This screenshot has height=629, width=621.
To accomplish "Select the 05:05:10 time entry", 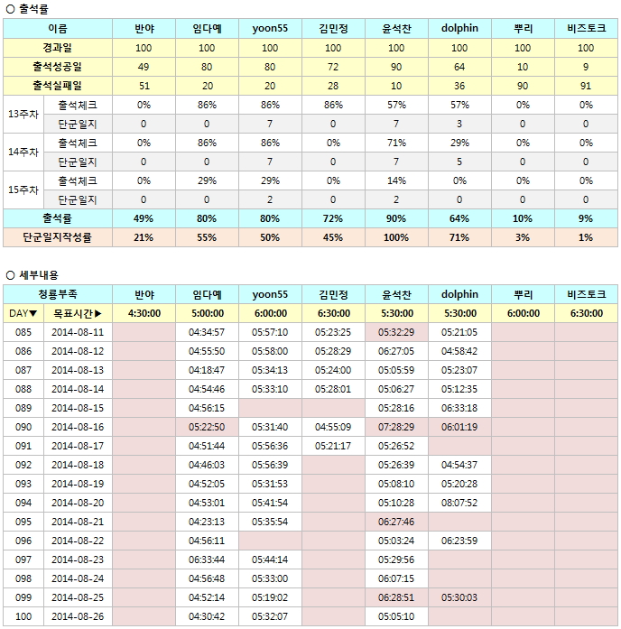I will 397,616.
